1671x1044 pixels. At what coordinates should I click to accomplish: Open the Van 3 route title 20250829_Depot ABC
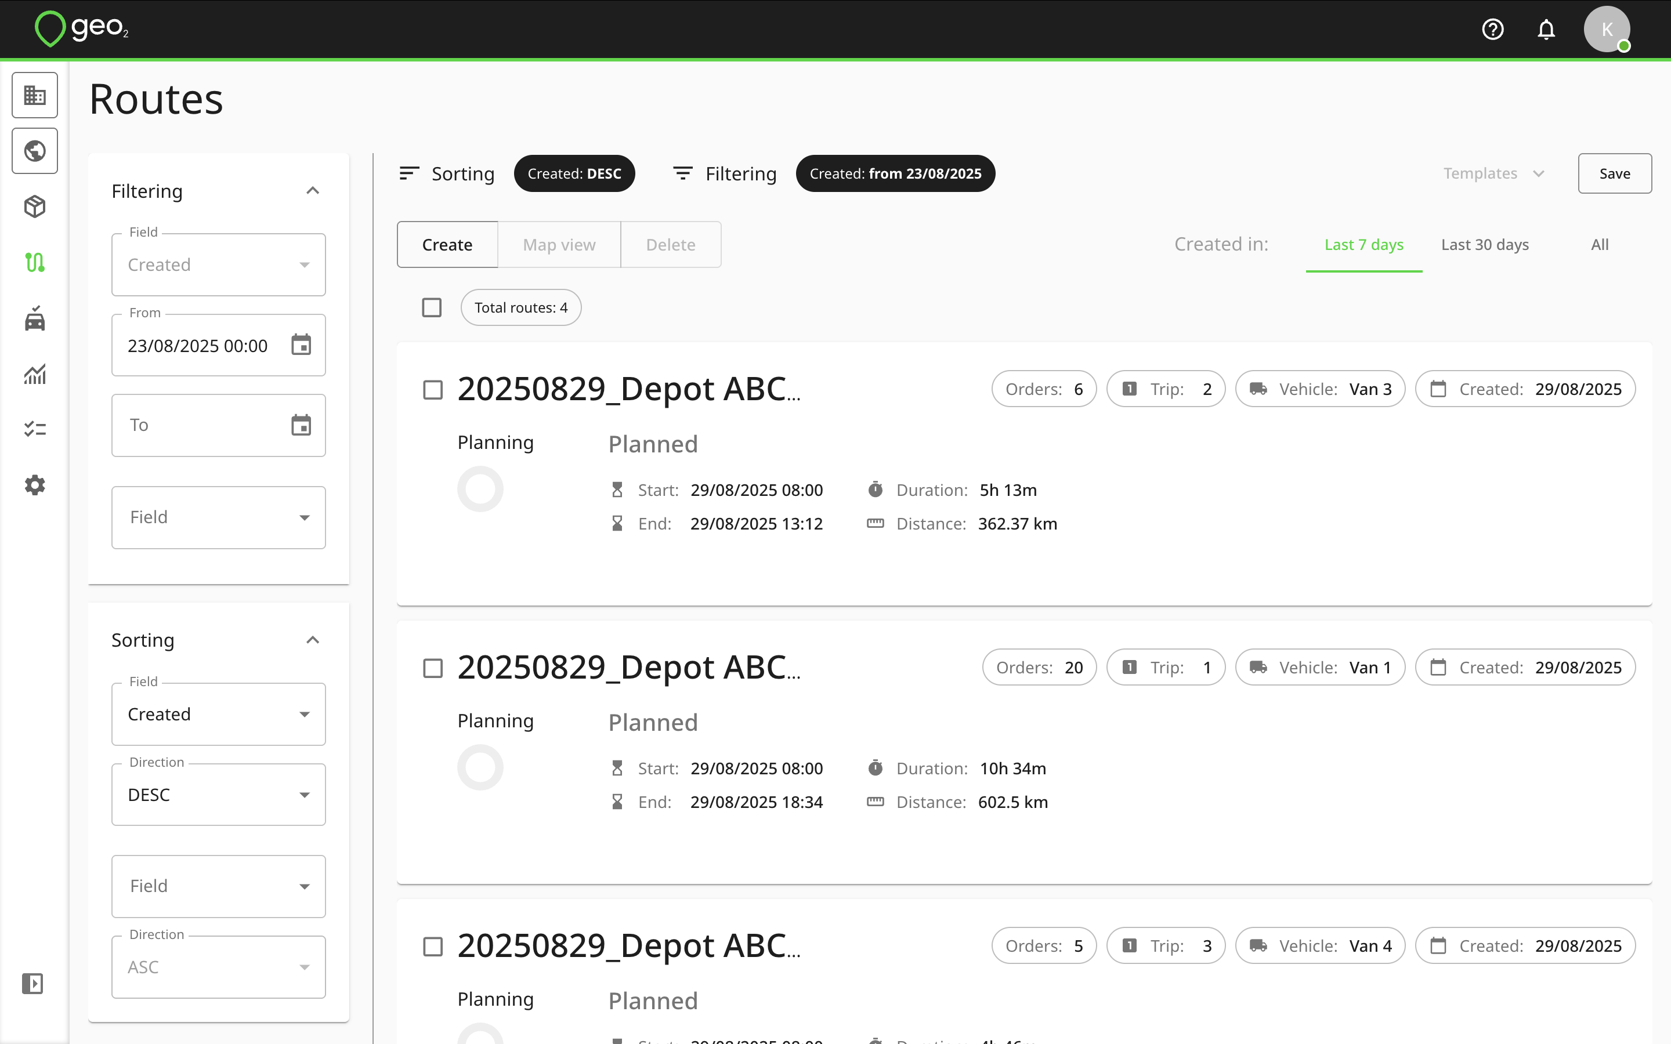629,389
